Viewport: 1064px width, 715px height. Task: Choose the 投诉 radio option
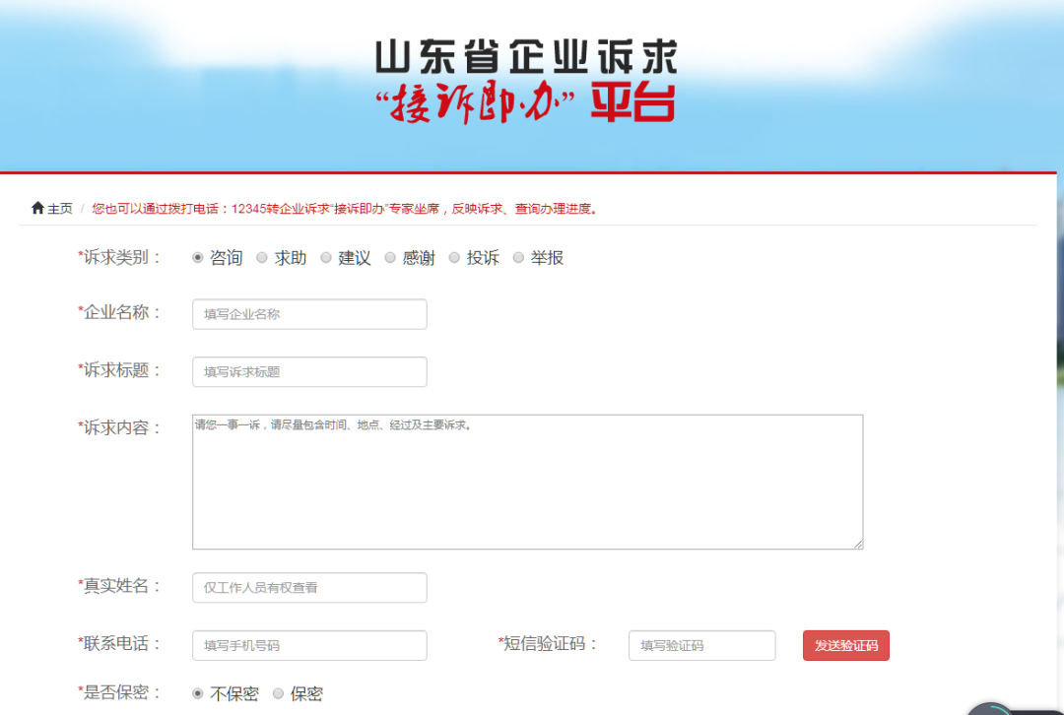click(454, 258)
